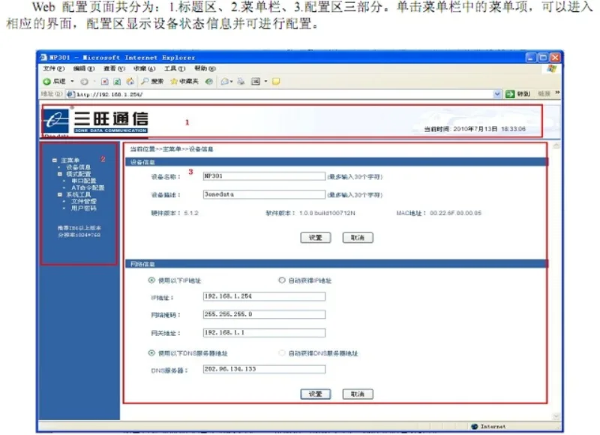This screenshot has width=600, height=435.
Task: Open the Favorites star icon
Action: (174, 81)
